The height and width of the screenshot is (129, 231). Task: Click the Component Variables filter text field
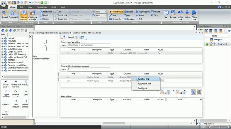(x=89, y=45)
